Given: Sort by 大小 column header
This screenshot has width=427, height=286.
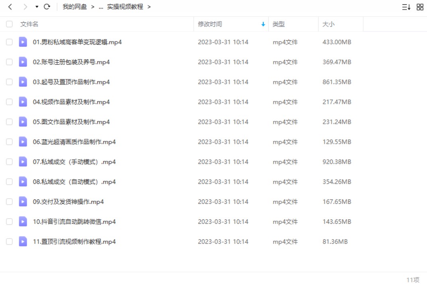Looking at the screenshot, I should click(x=329, y=24).
